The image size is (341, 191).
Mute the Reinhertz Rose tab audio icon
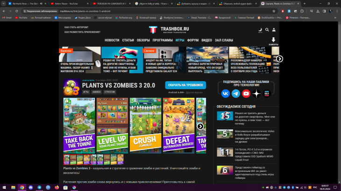point(41,4)
